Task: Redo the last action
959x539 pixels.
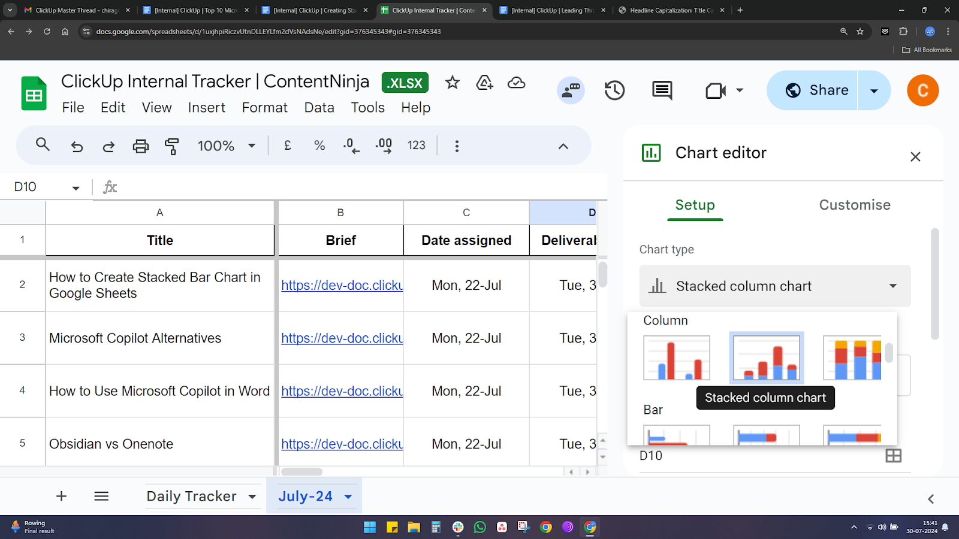Action: point(108,146)
